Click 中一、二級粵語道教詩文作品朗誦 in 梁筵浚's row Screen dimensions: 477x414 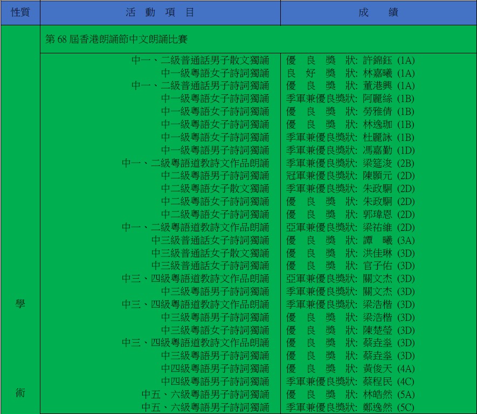click(195, 163)
